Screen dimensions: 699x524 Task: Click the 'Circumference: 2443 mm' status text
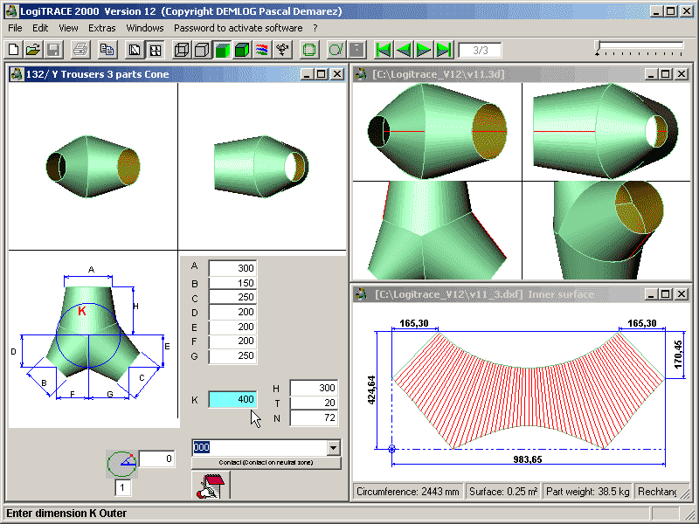[408, 492]
